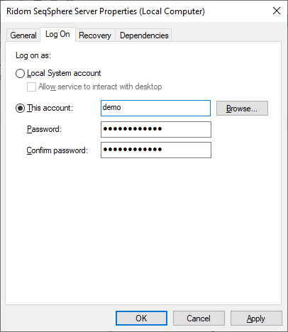This screenshot has width=288, height=332.
Task: Close the Server Properties dialog with X
Action: pyautogui.click(x=277, y=11)
